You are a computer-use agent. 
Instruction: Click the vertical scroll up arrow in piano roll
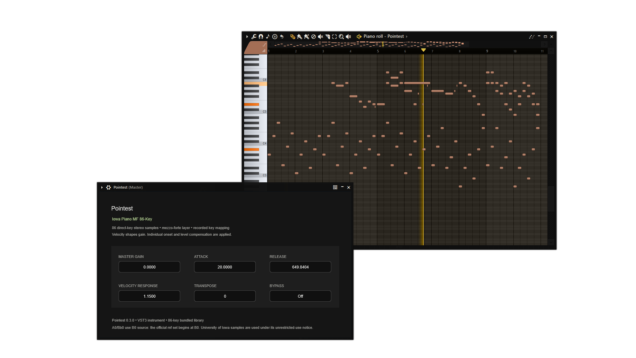pyautogui.click(x=551, y=51)
